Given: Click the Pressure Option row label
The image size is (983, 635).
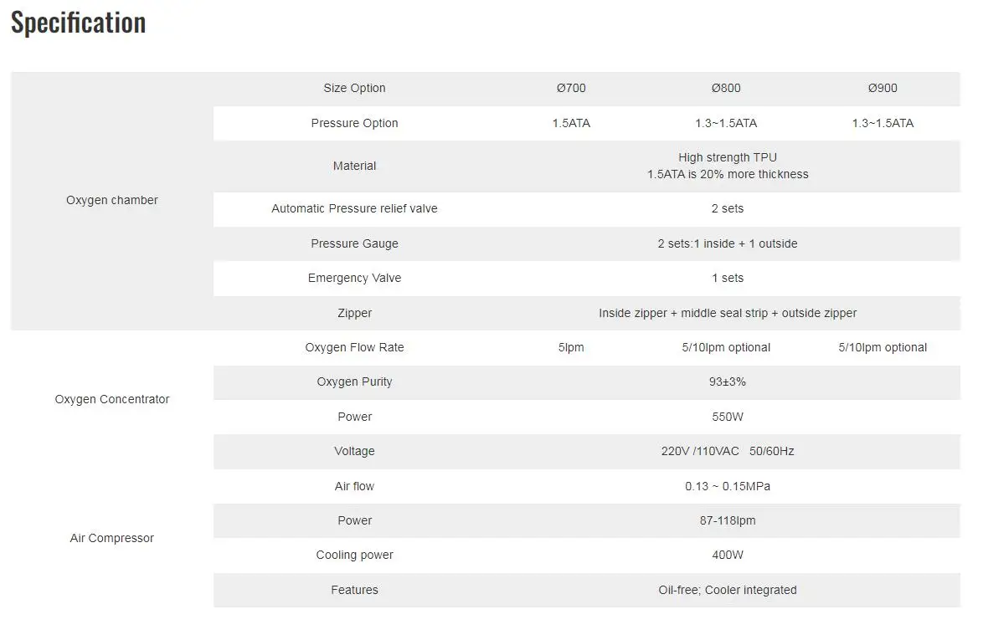Looking at the screenshot, I should [x=354, y=124].
